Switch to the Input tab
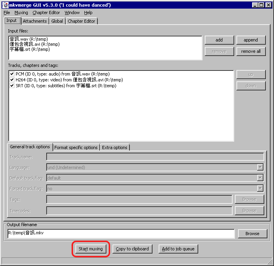274x266 pixels. pyautogui.click(x=12, y=21)
